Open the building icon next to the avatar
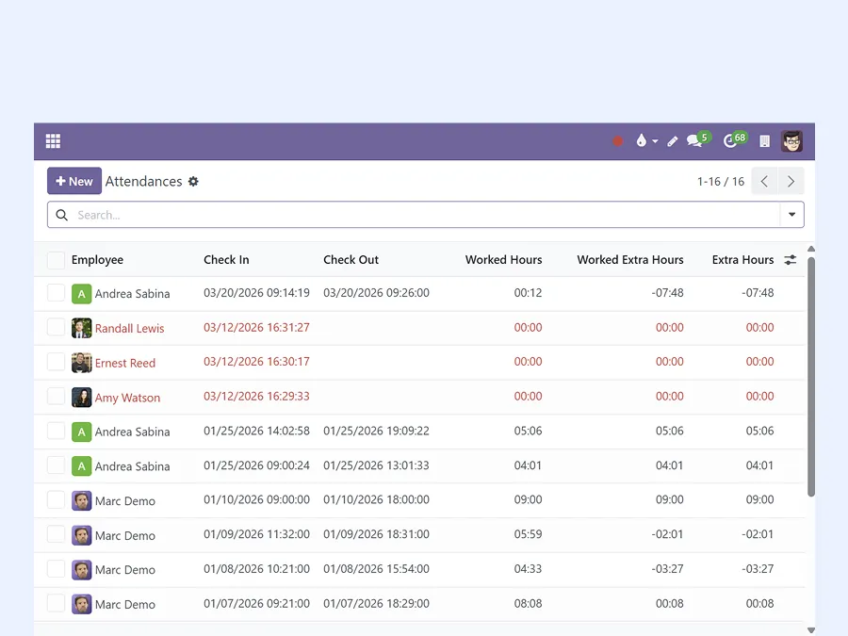This screenshot has height=636, width=848. [x=763, y=140]
